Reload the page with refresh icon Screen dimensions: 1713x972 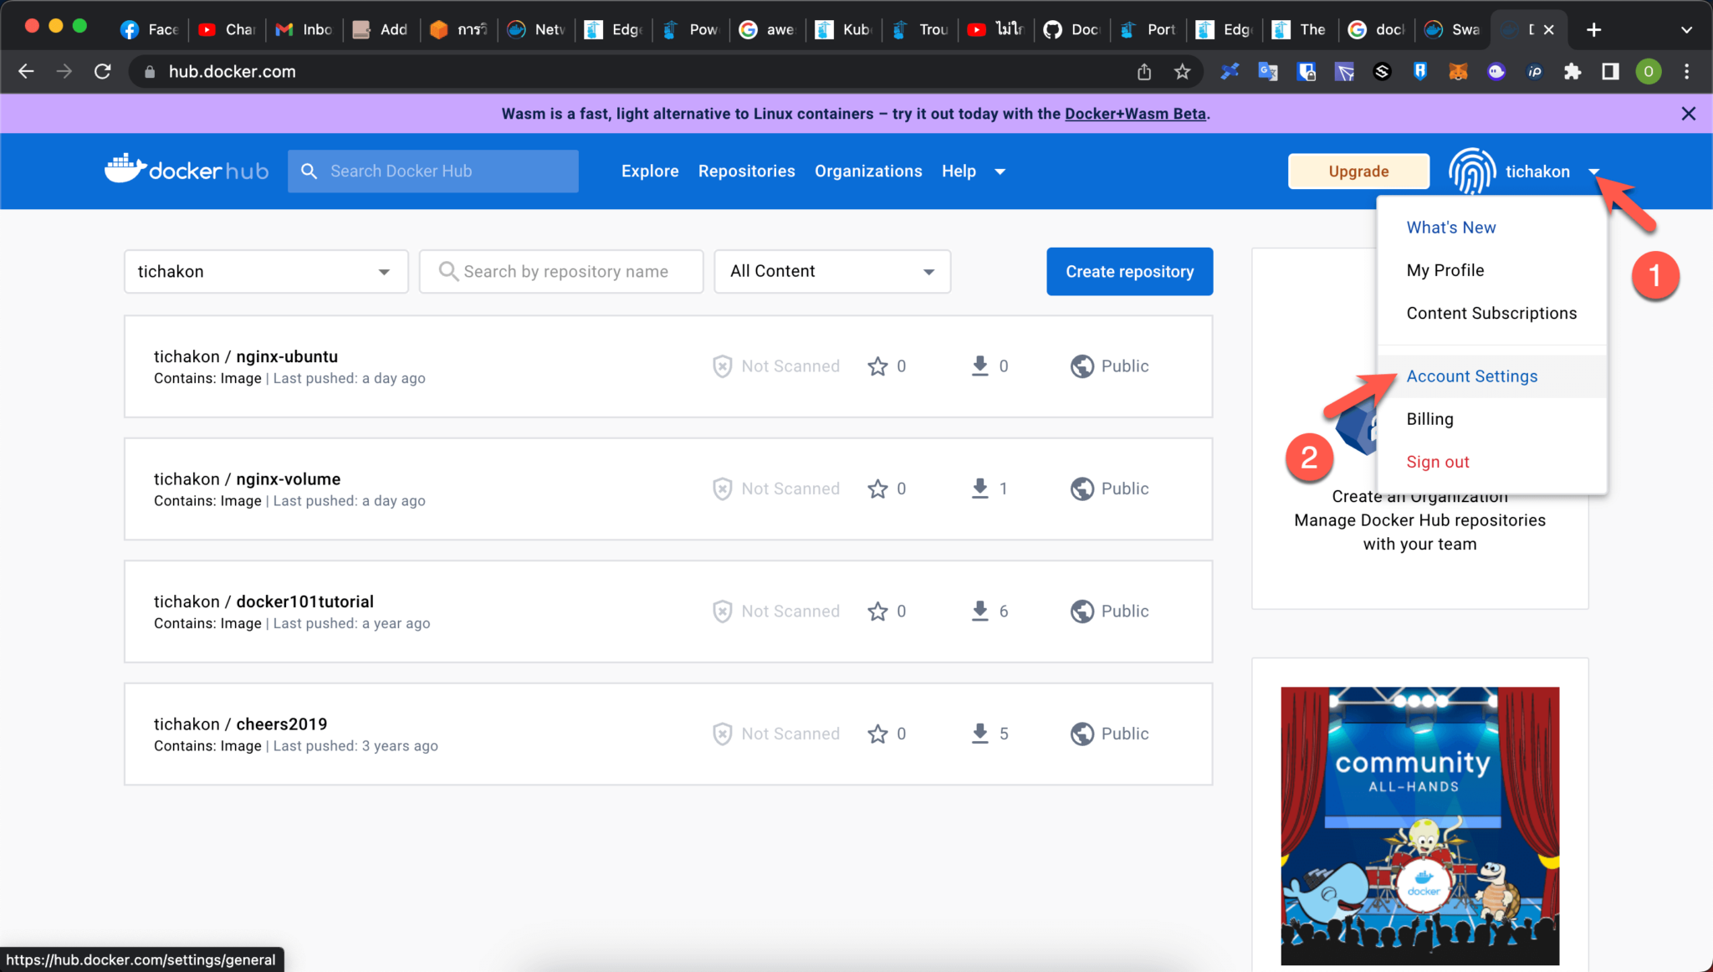103,72
